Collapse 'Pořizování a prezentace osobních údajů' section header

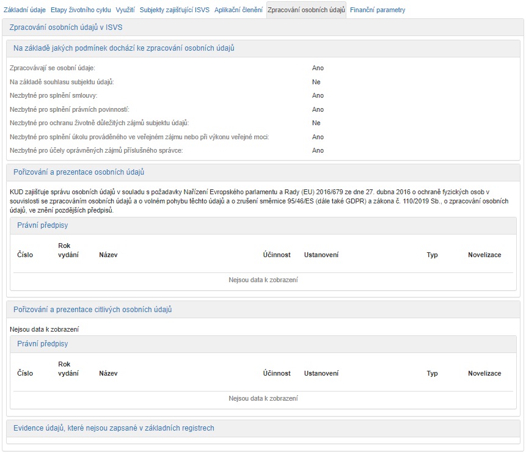pos(79,172)
